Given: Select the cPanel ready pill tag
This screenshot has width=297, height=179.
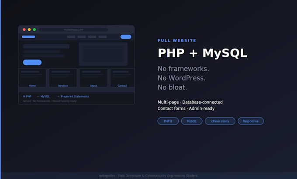Looking at the screenshot, I should [220, 121].
